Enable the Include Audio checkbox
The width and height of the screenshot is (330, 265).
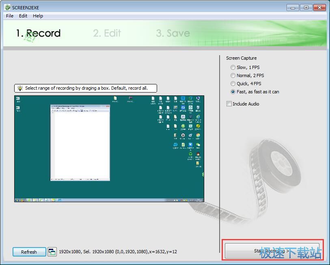point(230,103)
